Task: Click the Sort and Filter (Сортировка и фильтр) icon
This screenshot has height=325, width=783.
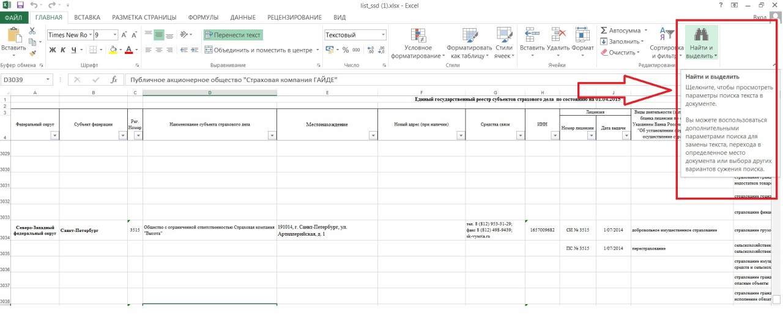Action: pyautogui.click(x=666, y=34)
